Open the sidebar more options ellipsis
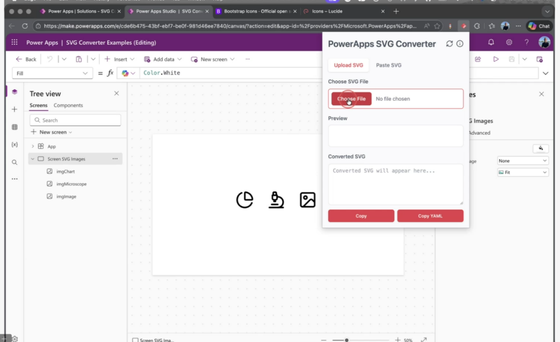Screen dimensions: 560x342 click(15, 179)
